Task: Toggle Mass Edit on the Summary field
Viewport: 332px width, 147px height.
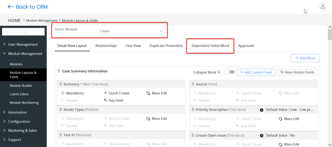Action: click(x=157, y=93)
